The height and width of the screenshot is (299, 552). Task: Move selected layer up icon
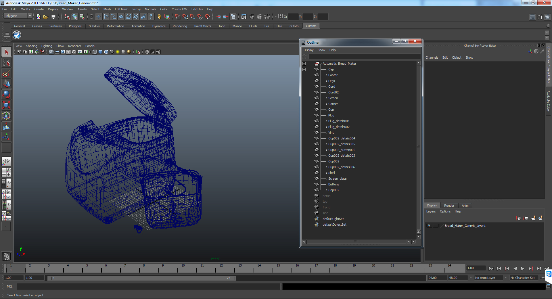pyautogui.click(x=519, y=218)
